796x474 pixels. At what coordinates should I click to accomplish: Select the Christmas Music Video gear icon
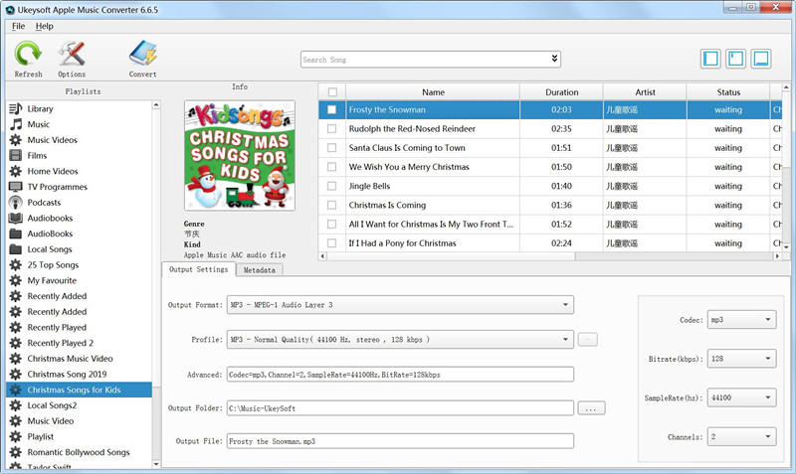[x=16, y=359]
